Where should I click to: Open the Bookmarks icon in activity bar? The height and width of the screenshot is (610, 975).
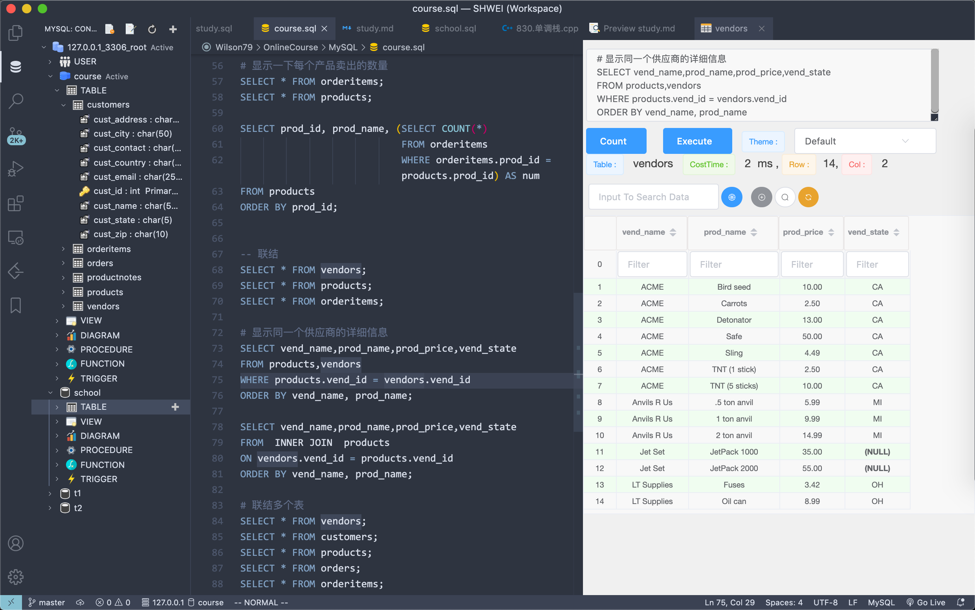point(16,305)
